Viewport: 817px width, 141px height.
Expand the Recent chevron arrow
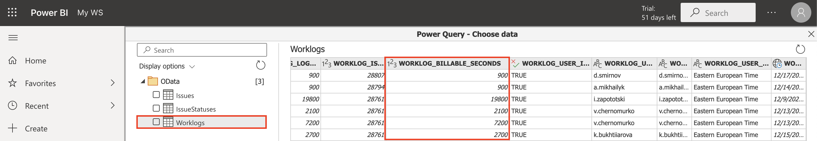(x=112, y=105)
